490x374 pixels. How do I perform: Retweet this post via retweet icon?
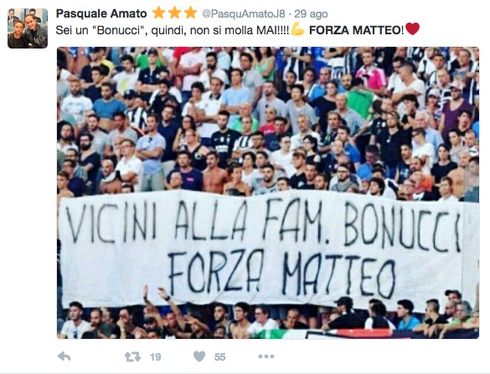click(x=132, y=356)
